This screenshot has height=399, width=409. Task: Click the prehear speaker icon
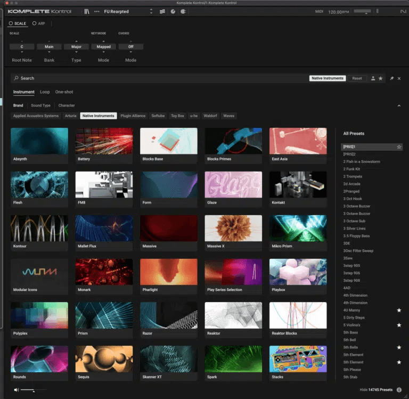click(16, 390)
